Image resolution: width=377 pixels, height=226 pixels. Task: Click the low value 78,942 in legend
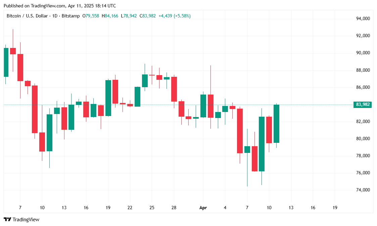130,16
